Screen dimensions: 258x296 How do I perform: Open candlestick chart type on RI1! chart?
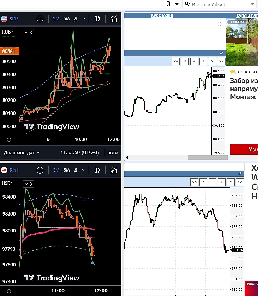click(x=97, y=170)
